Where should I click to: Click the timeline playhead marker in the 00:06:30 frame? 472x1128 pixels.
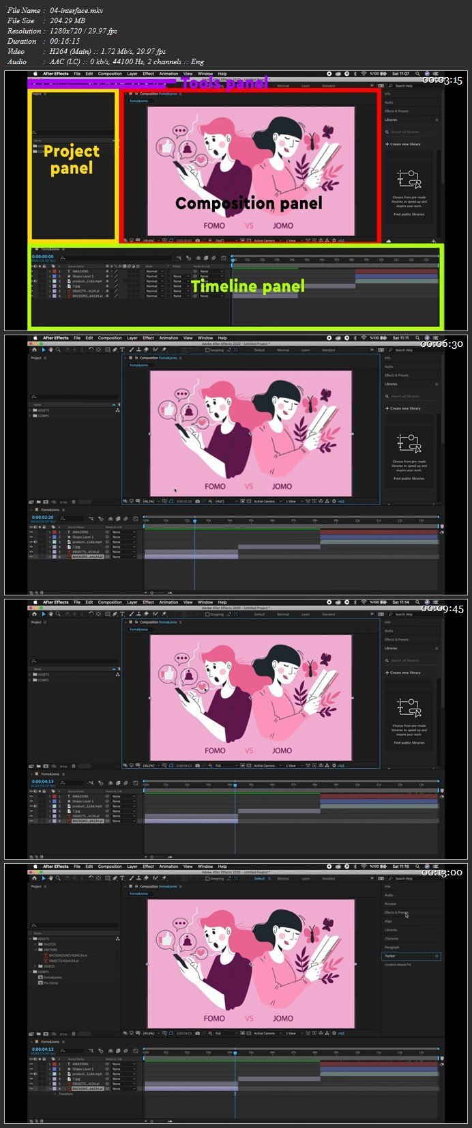194,521
